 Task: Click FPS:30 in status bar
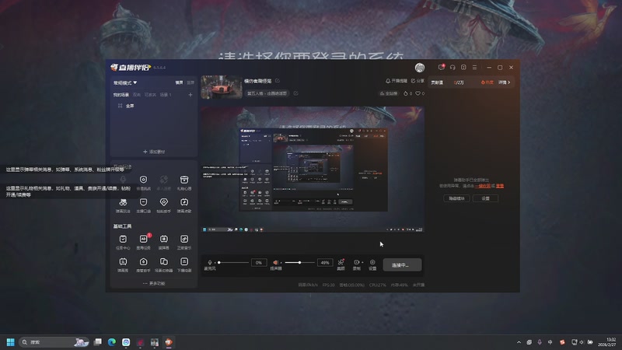[328, 285]
